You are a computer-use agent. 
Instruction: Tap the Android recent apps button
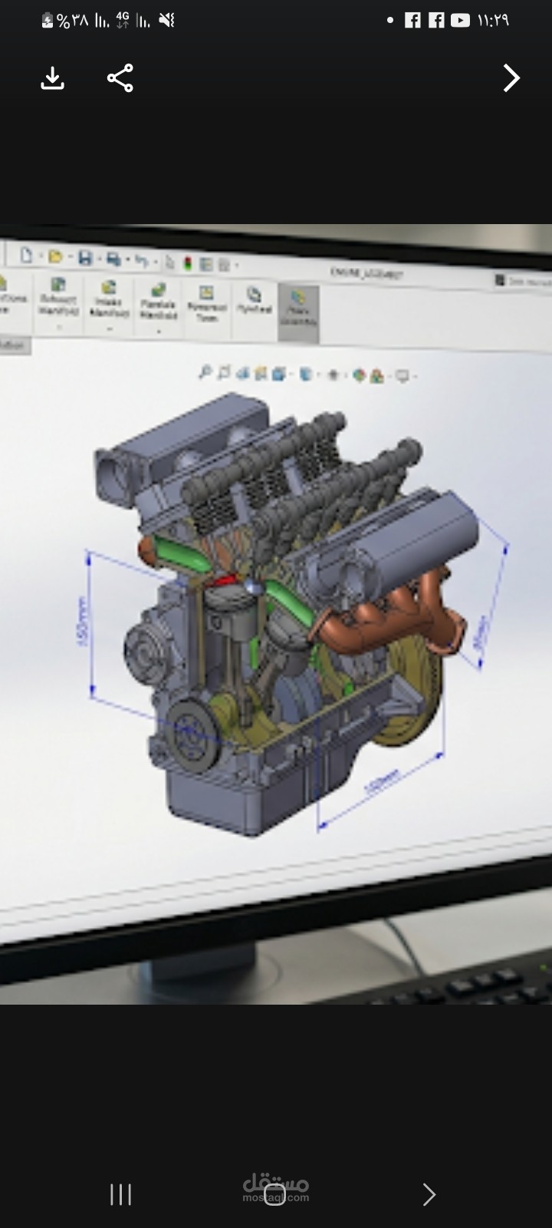pyautogui.click(x=120, y=1194)
